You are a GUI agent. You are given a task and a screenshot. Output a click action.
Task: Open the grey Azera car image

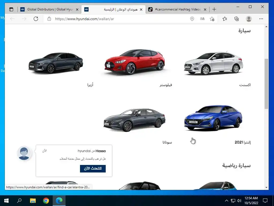point(56,63)
